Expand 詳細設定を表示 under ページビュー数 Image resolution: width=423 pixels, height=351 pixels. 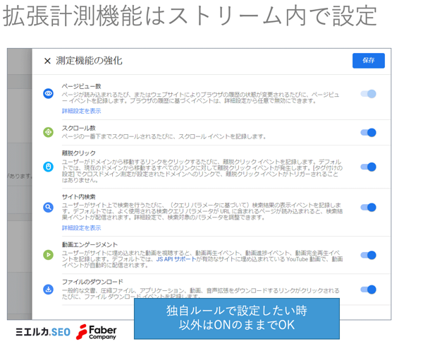82,111
